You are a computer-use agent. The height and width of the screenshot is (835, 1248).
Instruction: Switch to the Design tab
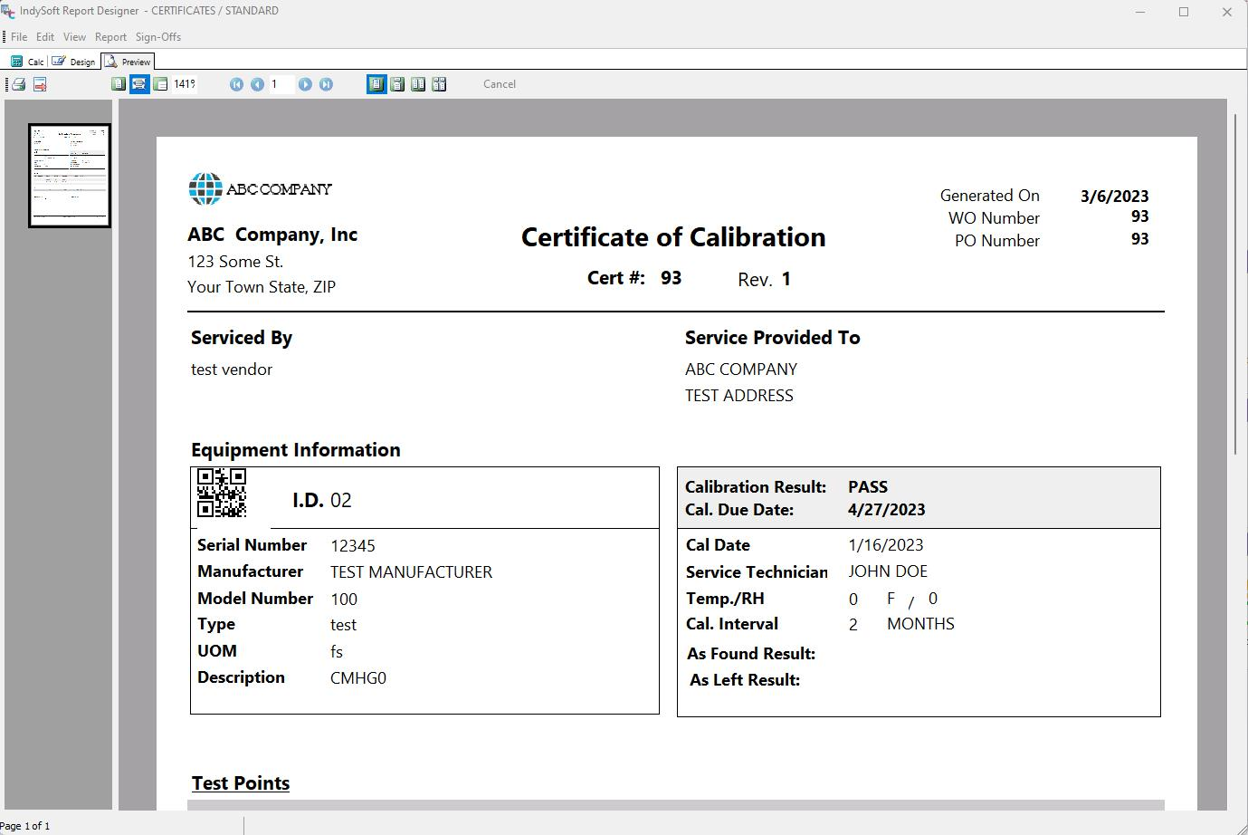coord(74,62)
